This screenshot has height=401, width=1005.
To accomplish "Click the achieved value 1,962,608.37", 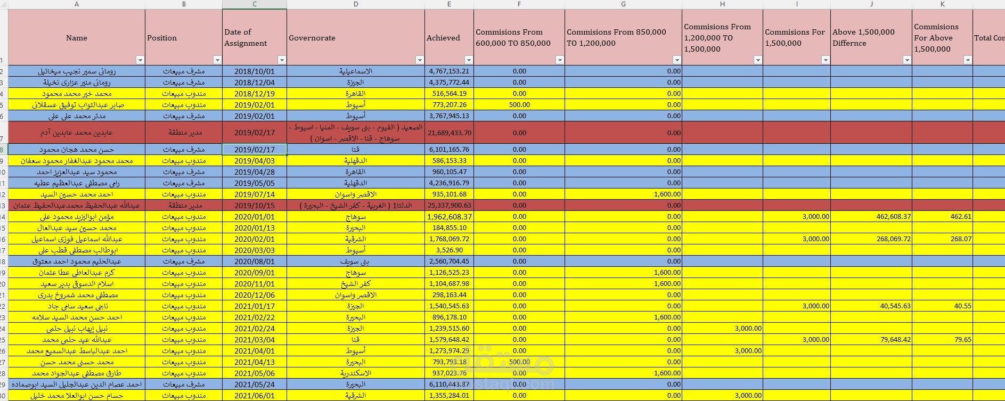I will 449,217.
